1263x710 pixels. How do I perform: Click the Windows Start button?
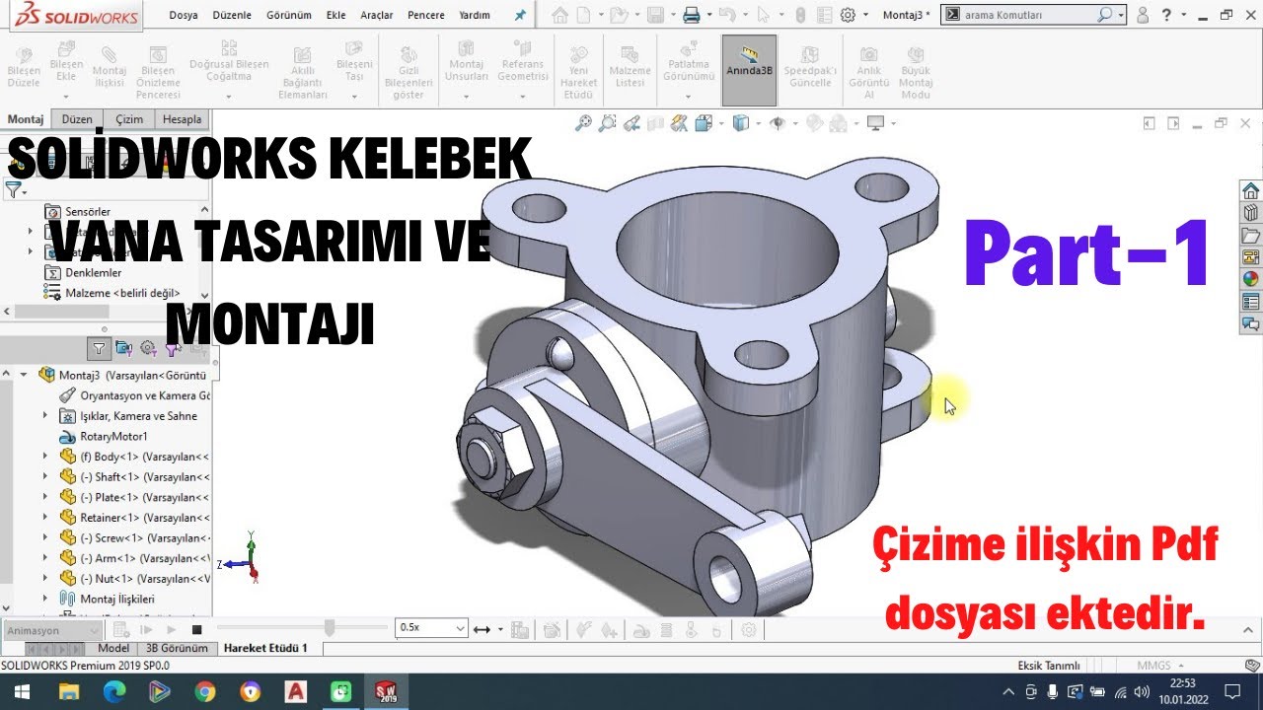coord(22,692)
